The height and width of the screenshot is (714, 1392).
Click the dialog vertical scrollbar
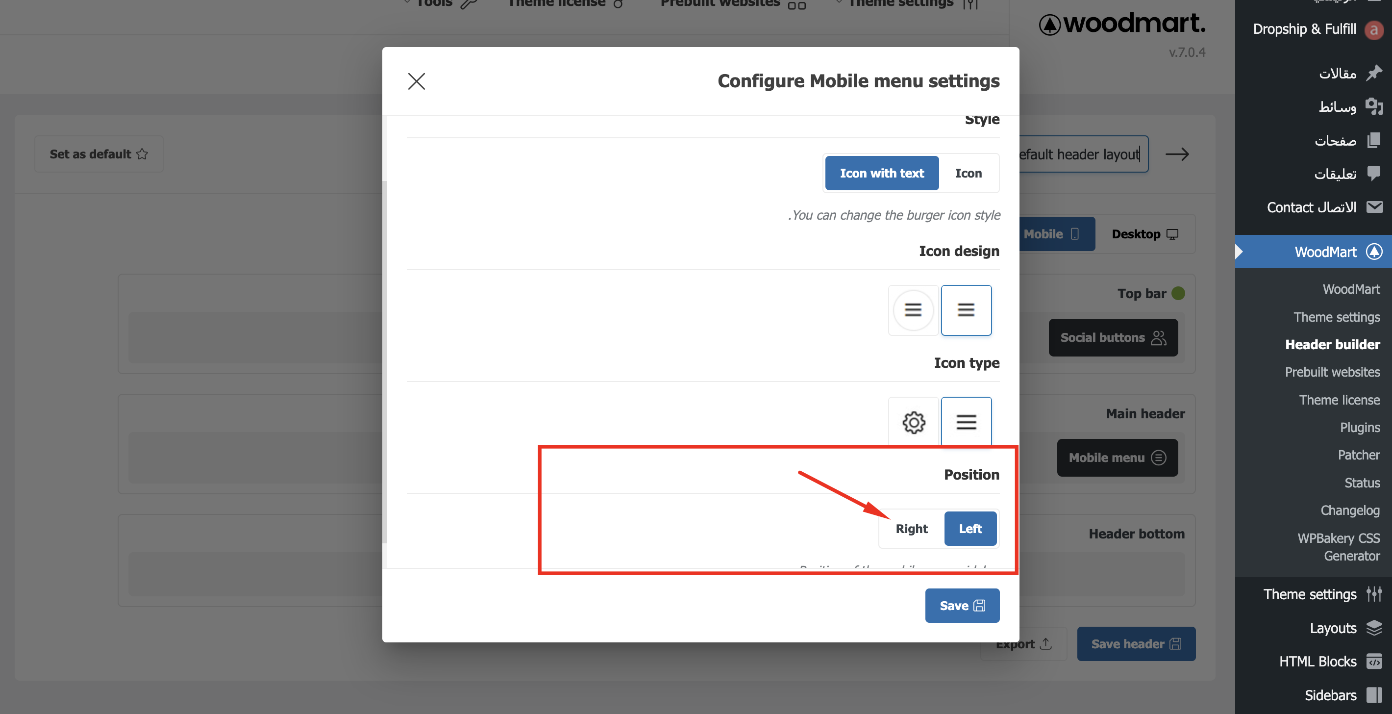click(385, 362)
